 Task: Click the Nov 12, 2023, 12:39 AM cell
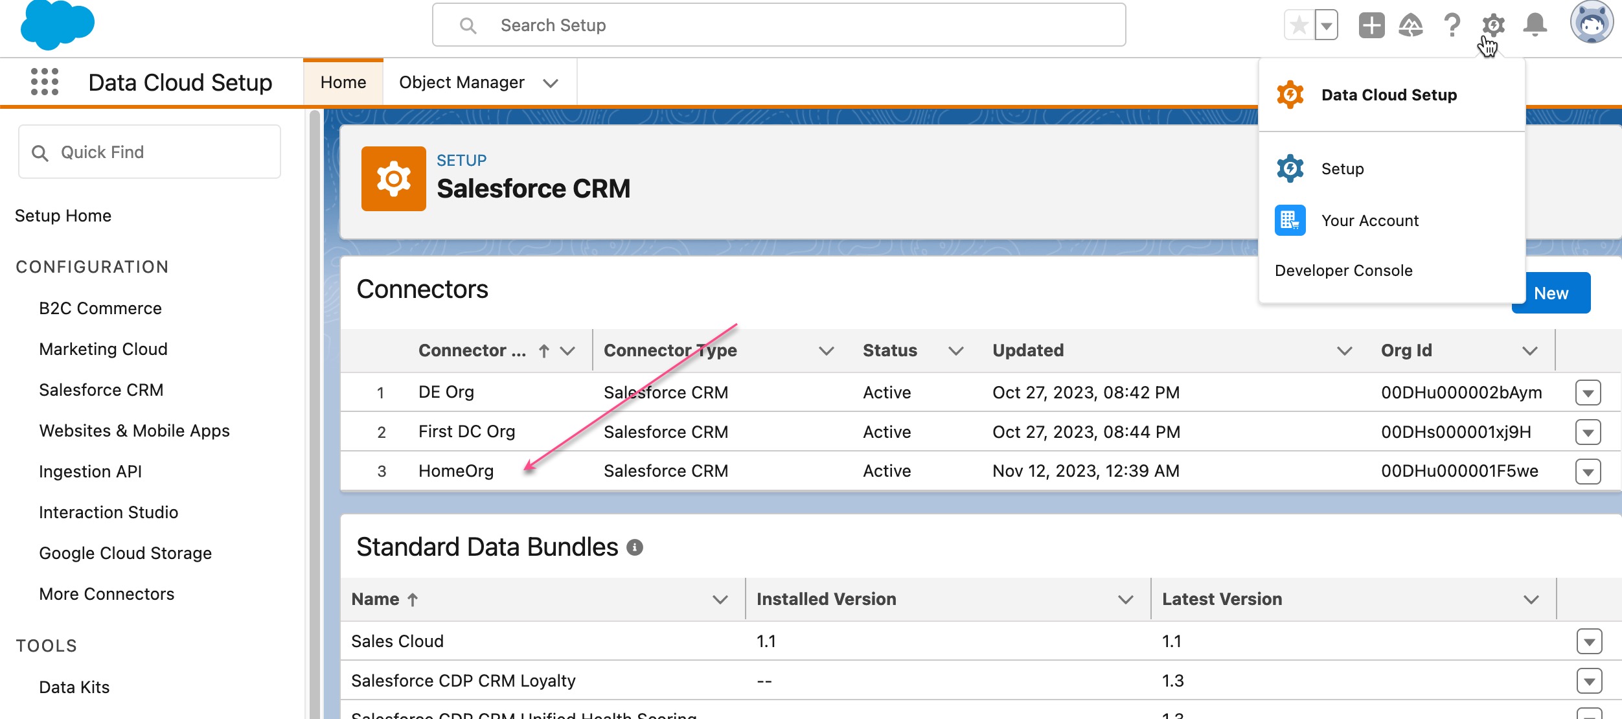1086,471
